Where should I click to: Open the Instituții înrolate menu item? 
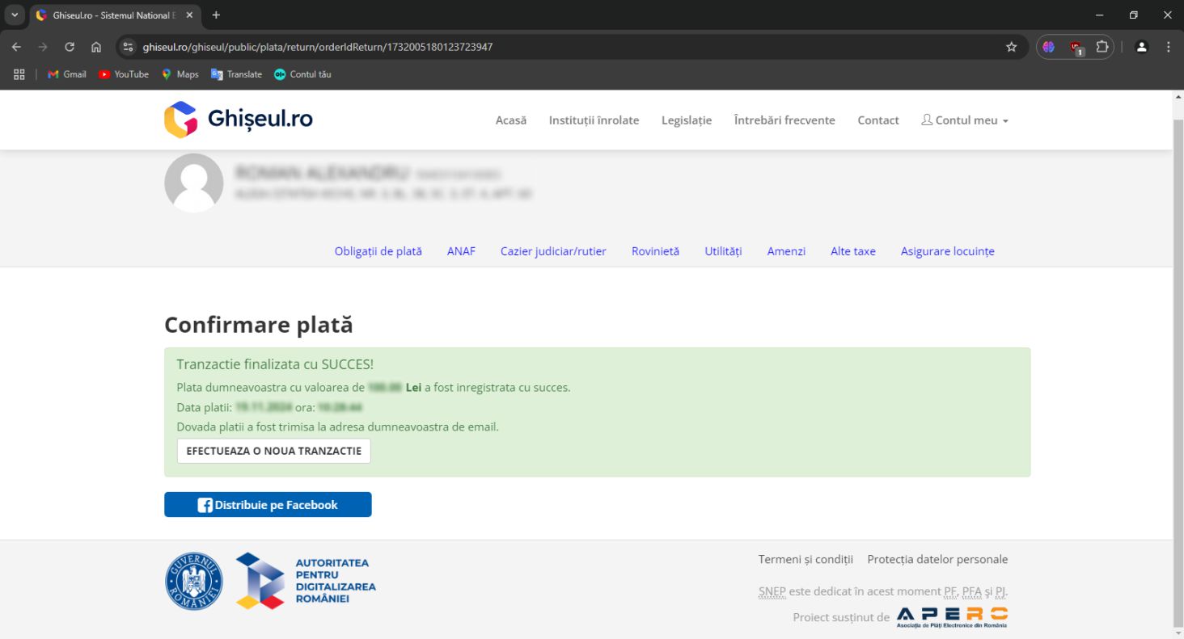pyautogui.click(x=594, y=120)
